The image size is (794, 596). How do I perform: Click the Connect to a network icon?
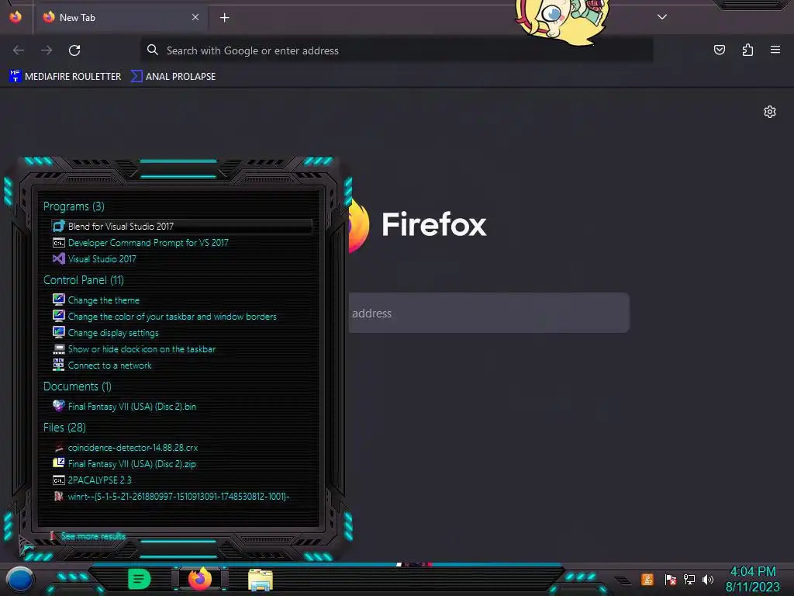59,365
